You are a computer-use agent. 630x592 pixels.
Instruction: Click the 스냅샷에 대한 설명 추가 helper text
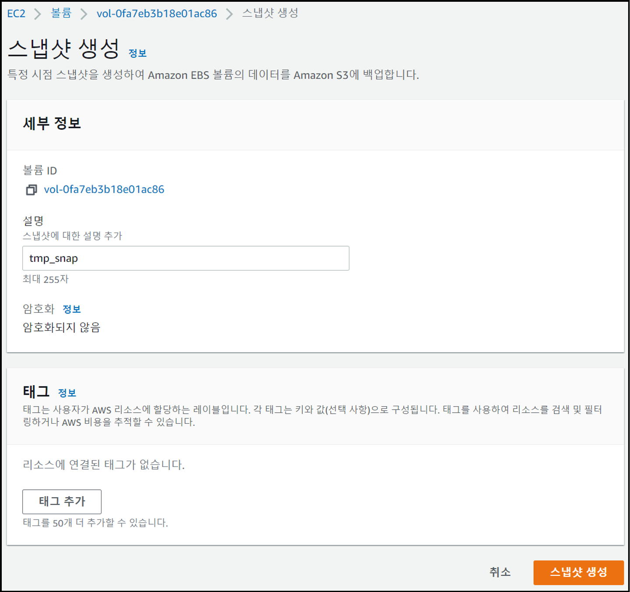point(72,236)
